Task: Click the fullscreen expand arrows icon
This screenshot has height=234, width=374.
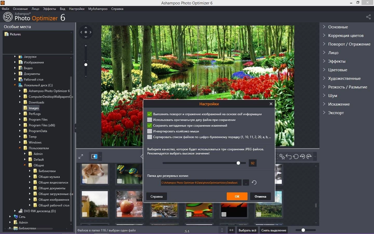Action: click(x=81, y=157)
